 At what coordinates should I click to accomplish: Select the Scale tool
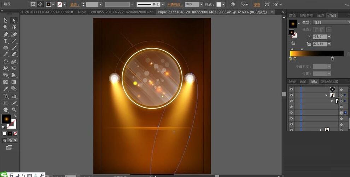14,62
